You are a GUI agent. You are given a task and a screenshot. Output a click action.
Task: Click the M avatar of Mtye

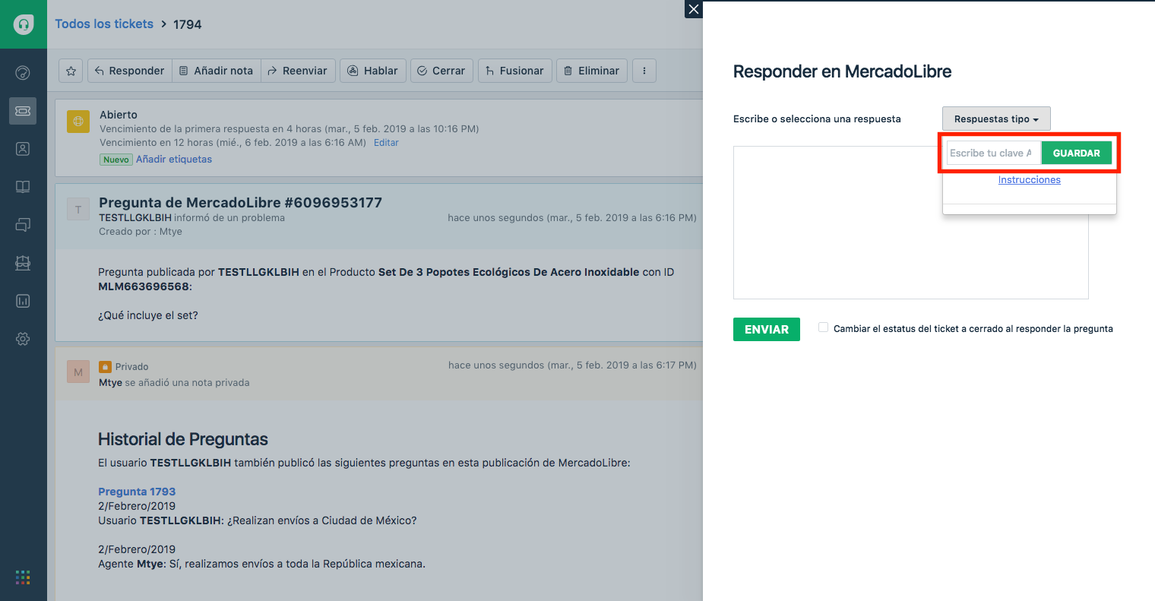click(x=78, y=372)
